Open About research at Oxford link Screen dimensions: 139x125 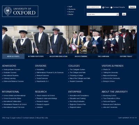coord(46,96)
